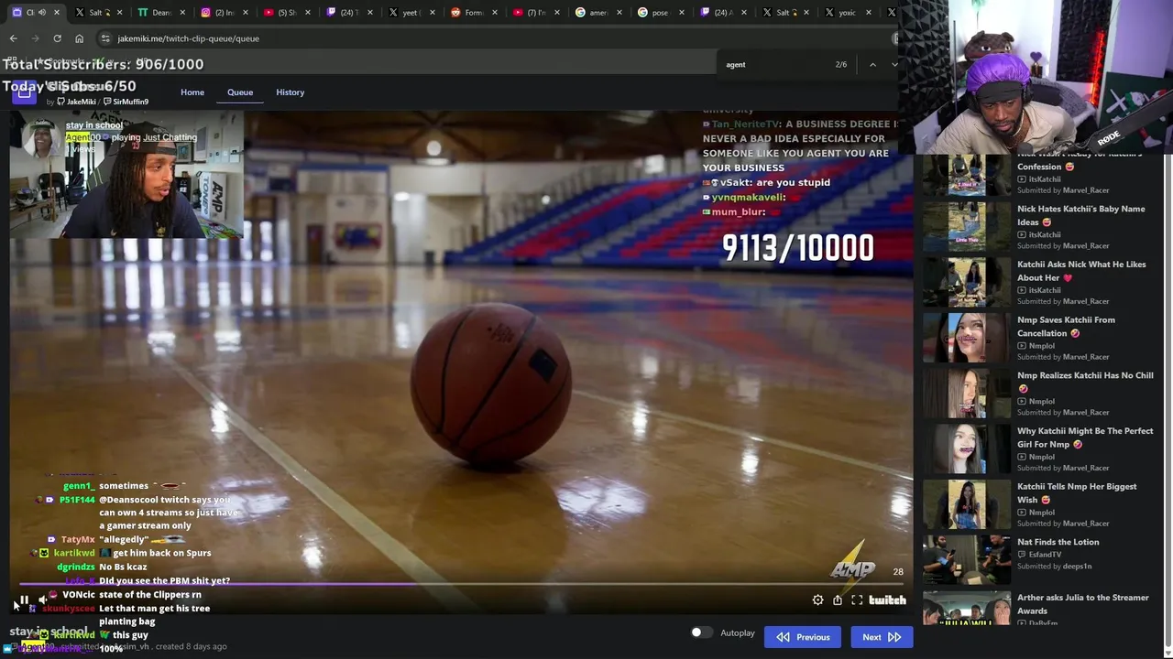Click the site info icon in address bar
The image size is (1173, 659).
(105, 38)
